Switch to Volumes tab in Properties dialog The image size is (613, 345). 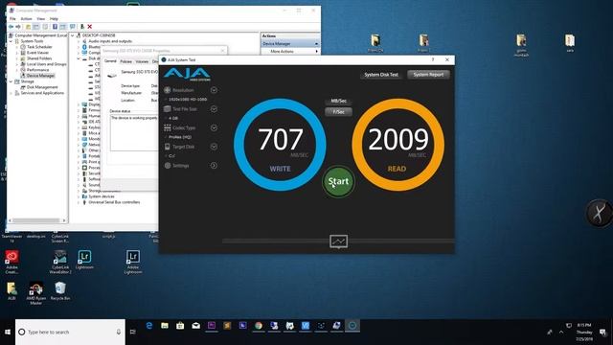142,61
